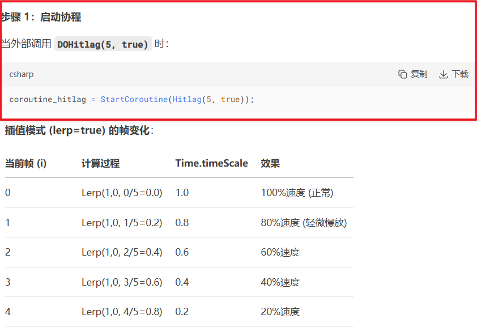This screenshot has height=327, width=477.
Task: Click frame index 3 in first column
Action: pyautogui.click(x=8, y=282)
